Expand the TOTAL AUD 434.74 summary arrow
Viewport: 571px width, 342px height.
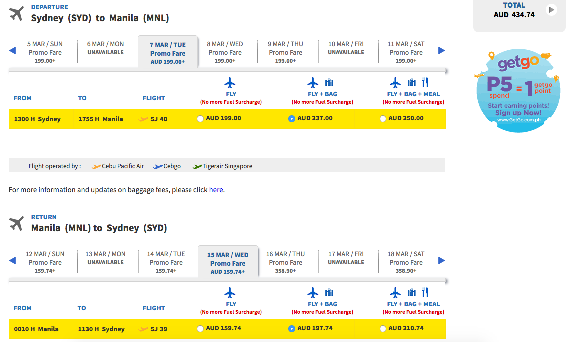[552, 10]
